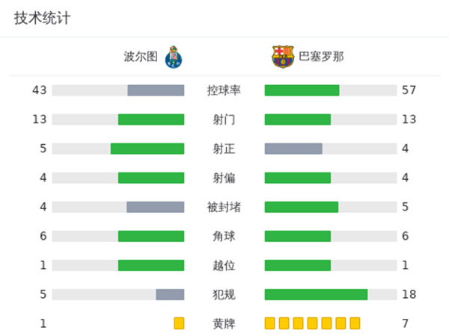Click Porto's single yellow card icon
The image size is (449, 336).
point(179,323)
